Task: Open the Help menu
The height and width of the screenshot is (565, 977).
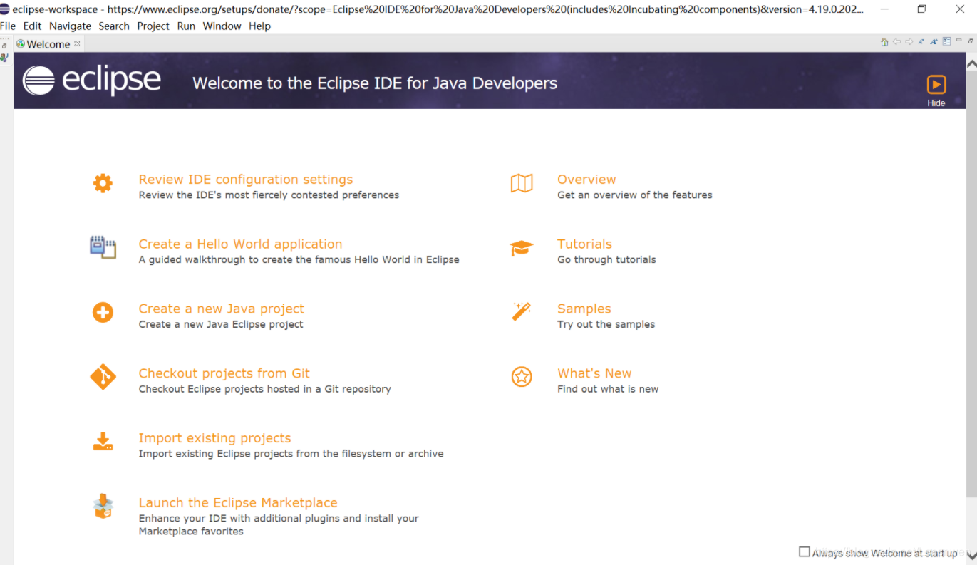Action: pyautogui.click(x=259, y=26)
